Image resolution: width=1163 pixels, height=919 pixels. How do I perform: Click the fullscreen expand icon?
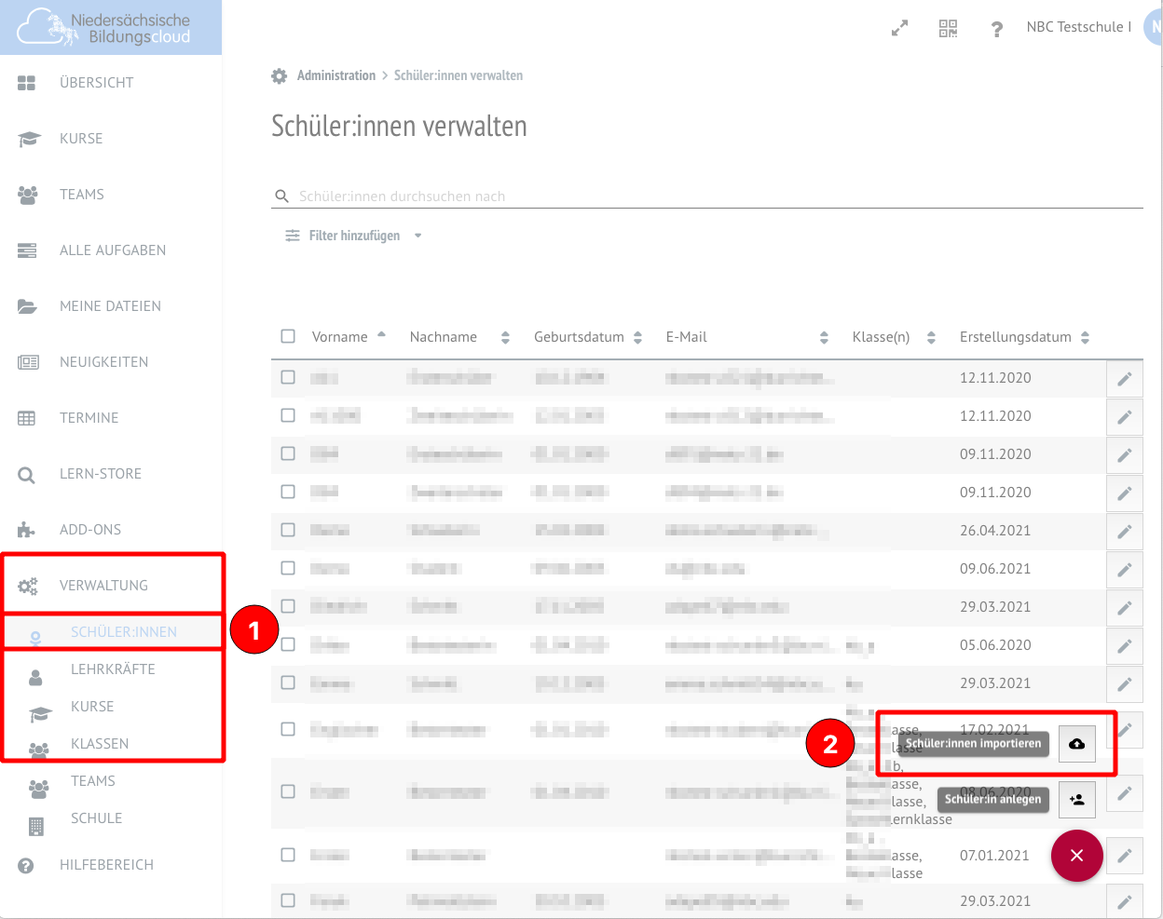(899, 29)
